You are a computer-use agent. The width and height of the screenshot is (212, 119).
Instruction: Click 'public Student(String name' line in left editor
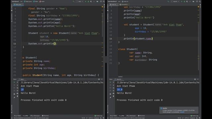(61, 75)
